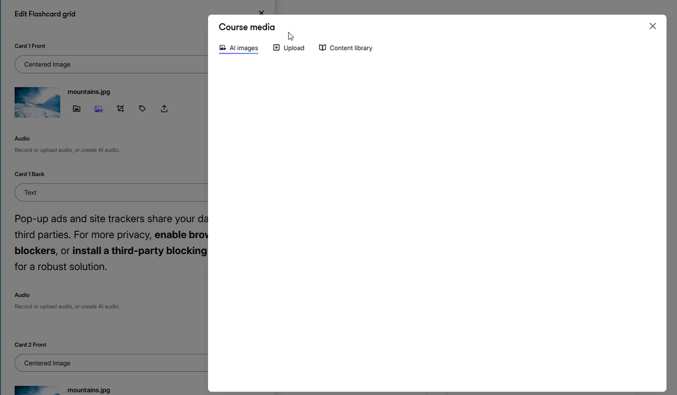The height and width of the screenshot is (395, 677).
Task: Click the tag icon for Card 1 image
Action: tap(142, 109)
